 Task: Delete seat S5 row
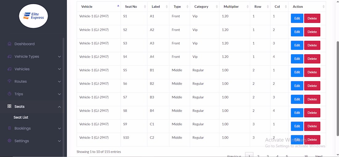pyautogui.click(x=312, y=72)
